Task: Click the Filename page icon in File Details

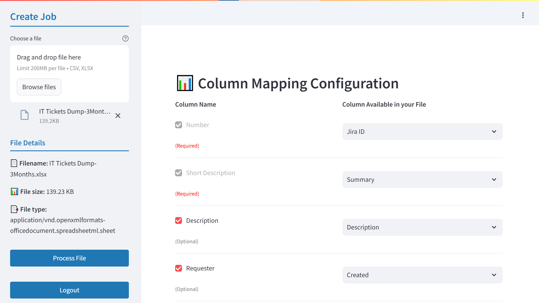Action: pos(14,163)
